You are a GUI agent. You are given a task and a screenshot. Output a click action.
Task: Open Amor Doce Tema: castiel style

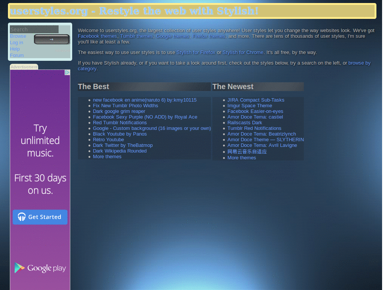coord(255,117)
